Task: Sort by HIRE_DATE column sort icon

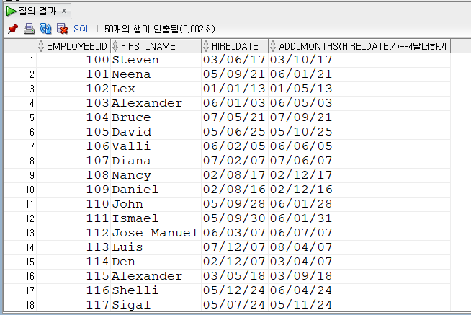Action: tap(206, 46)
